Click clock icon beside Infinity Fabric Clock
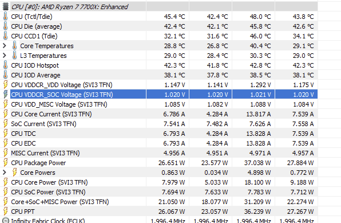This screenshot has height=223, width=341. [6, 220]
